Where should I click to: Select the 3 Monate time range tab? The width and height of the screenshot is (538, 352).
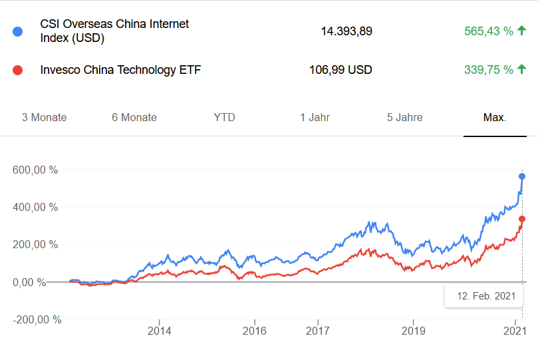45,118
